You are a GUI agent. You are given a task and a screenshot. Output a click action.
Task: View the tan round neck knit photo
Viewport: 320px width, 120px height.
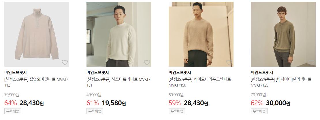(201, 34)
